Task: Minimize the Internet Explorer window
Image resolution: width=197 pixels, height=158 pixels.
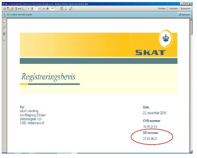Action: pos(182,4)
